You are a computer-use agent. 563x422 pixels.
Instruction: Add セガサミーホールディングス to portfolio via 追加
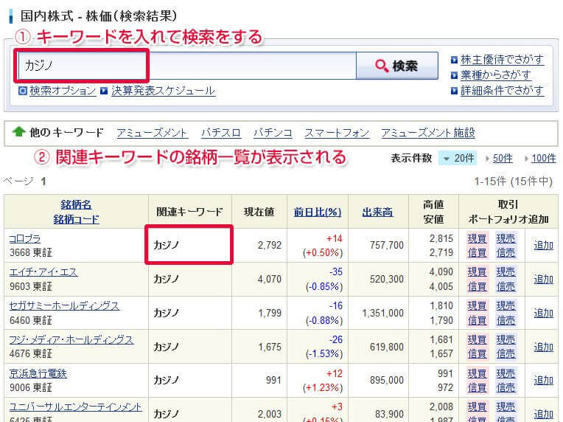coord(543,313)
